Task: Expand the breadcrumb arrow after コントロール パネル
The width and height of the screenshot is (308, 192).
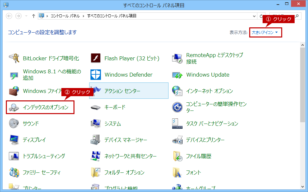Action: [84, 16]
